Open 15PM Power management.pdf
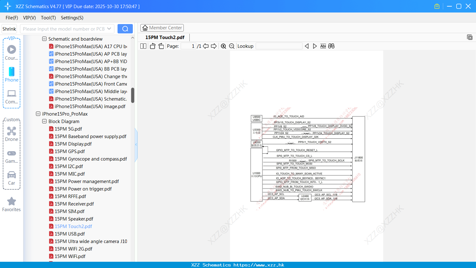 pos(87,181)
